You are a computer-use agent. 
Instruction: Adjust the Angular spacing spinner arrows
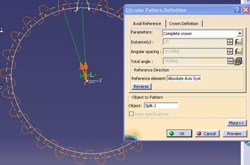(x=230, y=52)
